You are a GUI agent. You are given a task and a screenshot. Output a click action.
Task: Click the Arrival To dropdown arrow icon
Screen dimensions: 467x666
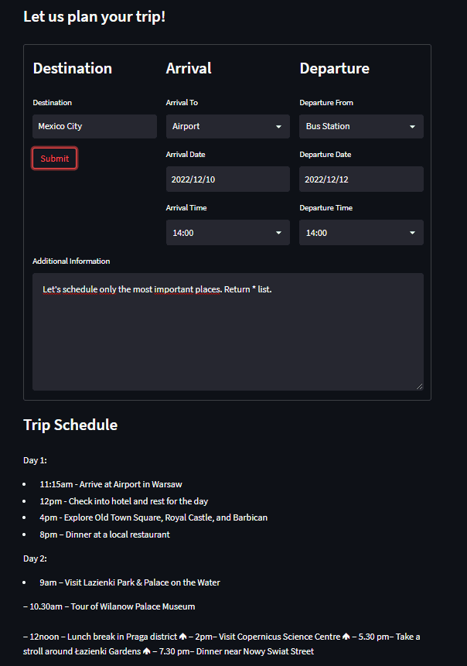click(x=278, y=127)
